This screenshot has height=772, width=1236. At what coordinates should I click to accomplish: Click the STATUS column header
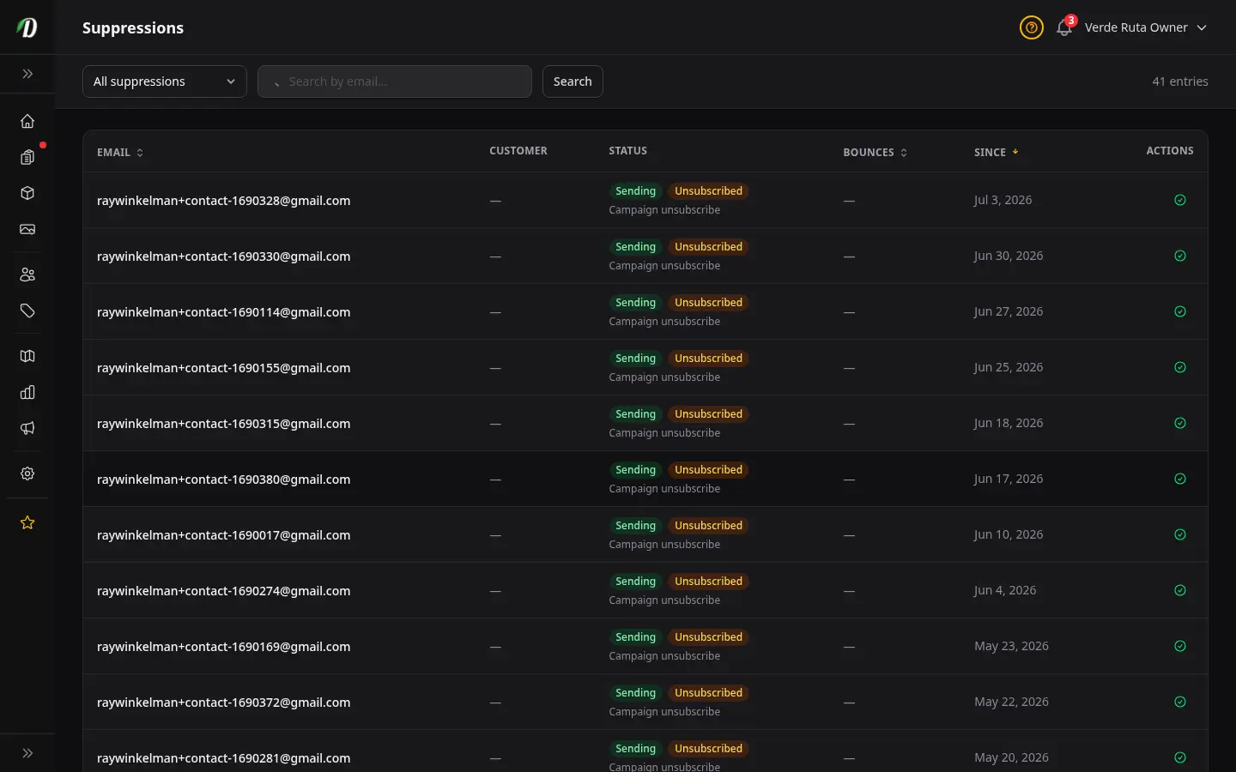pos(627,151)
